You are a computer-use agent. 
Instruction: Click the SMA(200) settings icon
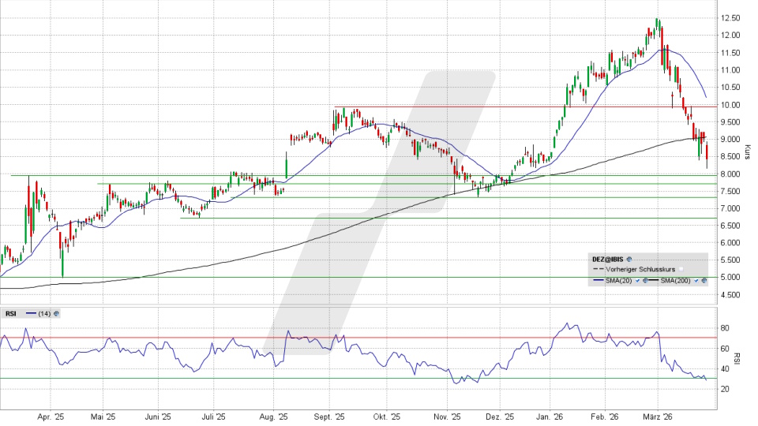tap(702, 281)
